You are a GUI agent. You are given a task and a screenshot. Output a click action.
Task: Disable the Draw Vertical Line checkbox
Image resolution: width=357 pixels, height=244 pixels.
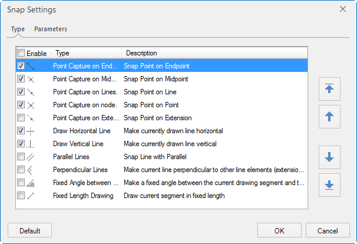21,144
